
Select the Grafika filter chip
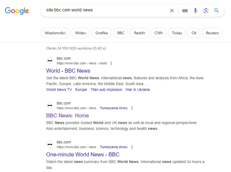click(102, 33)
